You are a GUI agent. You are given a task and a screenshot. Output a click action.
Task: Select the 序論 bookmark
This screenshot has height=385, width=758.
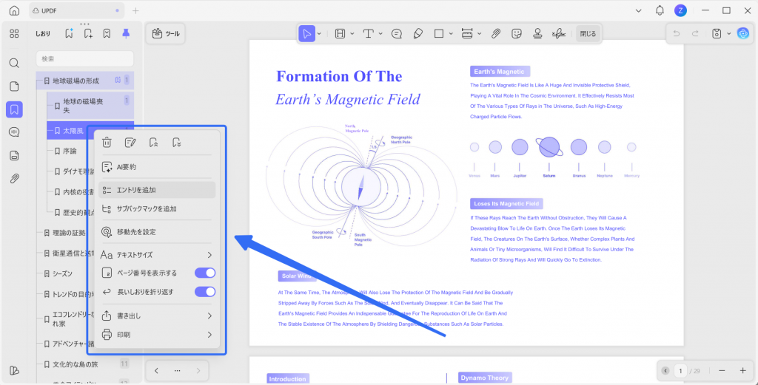(70, 151)
